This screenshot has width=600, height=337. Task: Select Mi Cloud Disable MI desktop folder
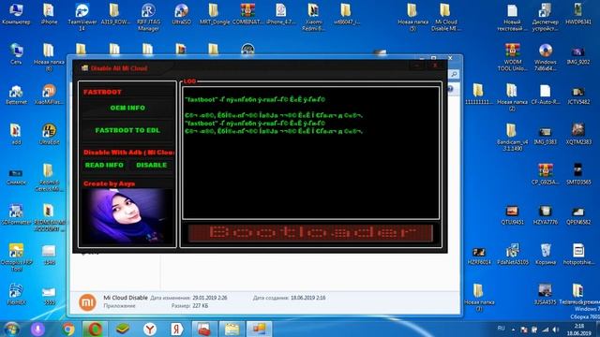445,17
